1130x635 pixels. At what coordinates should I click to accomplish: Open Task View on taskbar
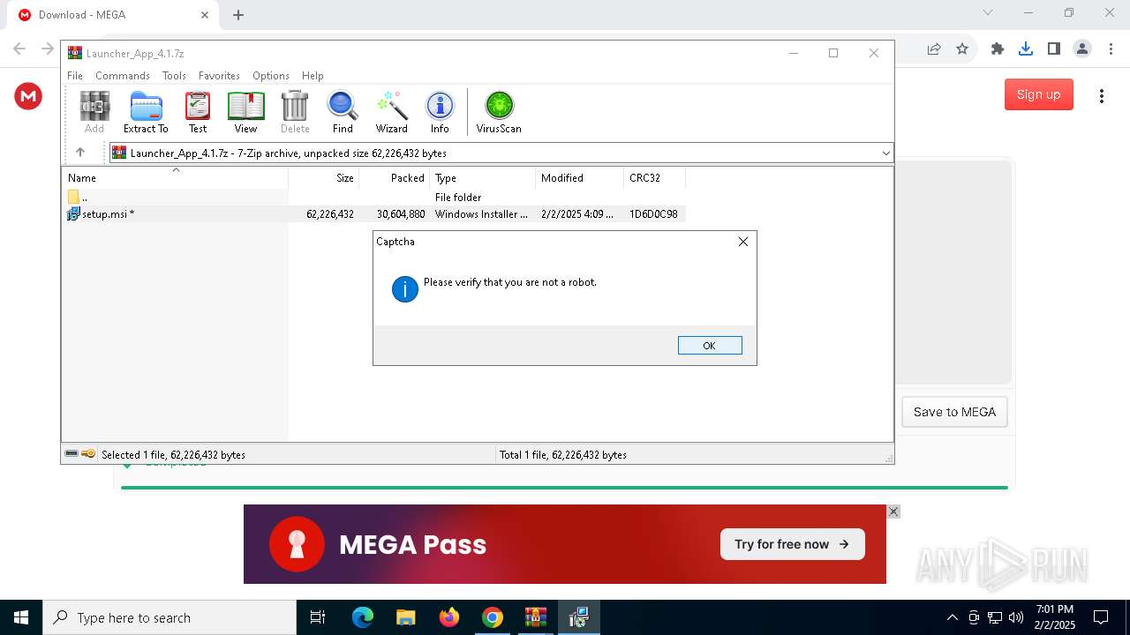(x=318, y=617)
